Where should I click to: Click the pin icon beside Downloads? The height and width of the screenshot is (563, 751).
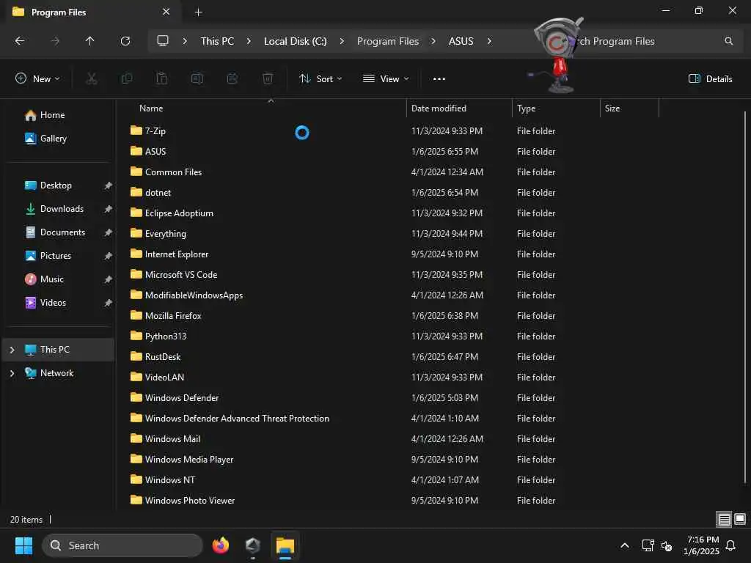[x=109, y=209]
